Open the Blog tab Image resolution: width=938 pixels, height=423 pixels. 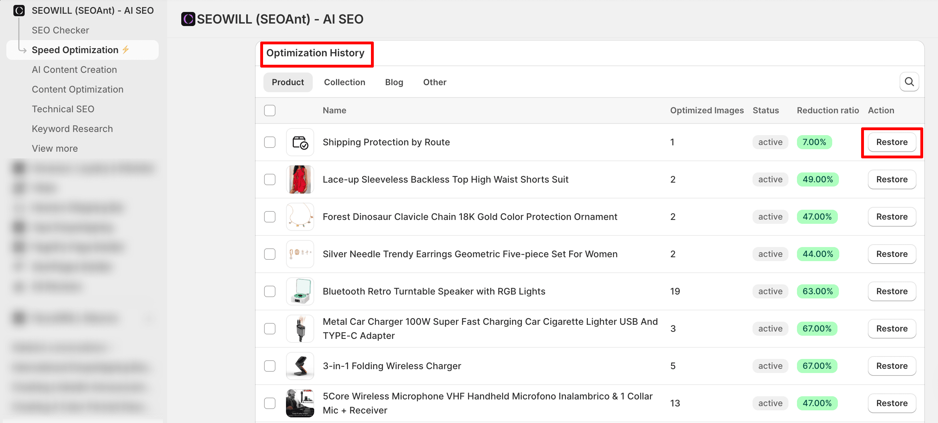point(394,82)
